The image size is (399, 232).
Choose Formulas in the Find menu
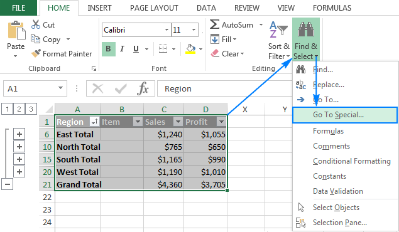[x=345, y=131]
